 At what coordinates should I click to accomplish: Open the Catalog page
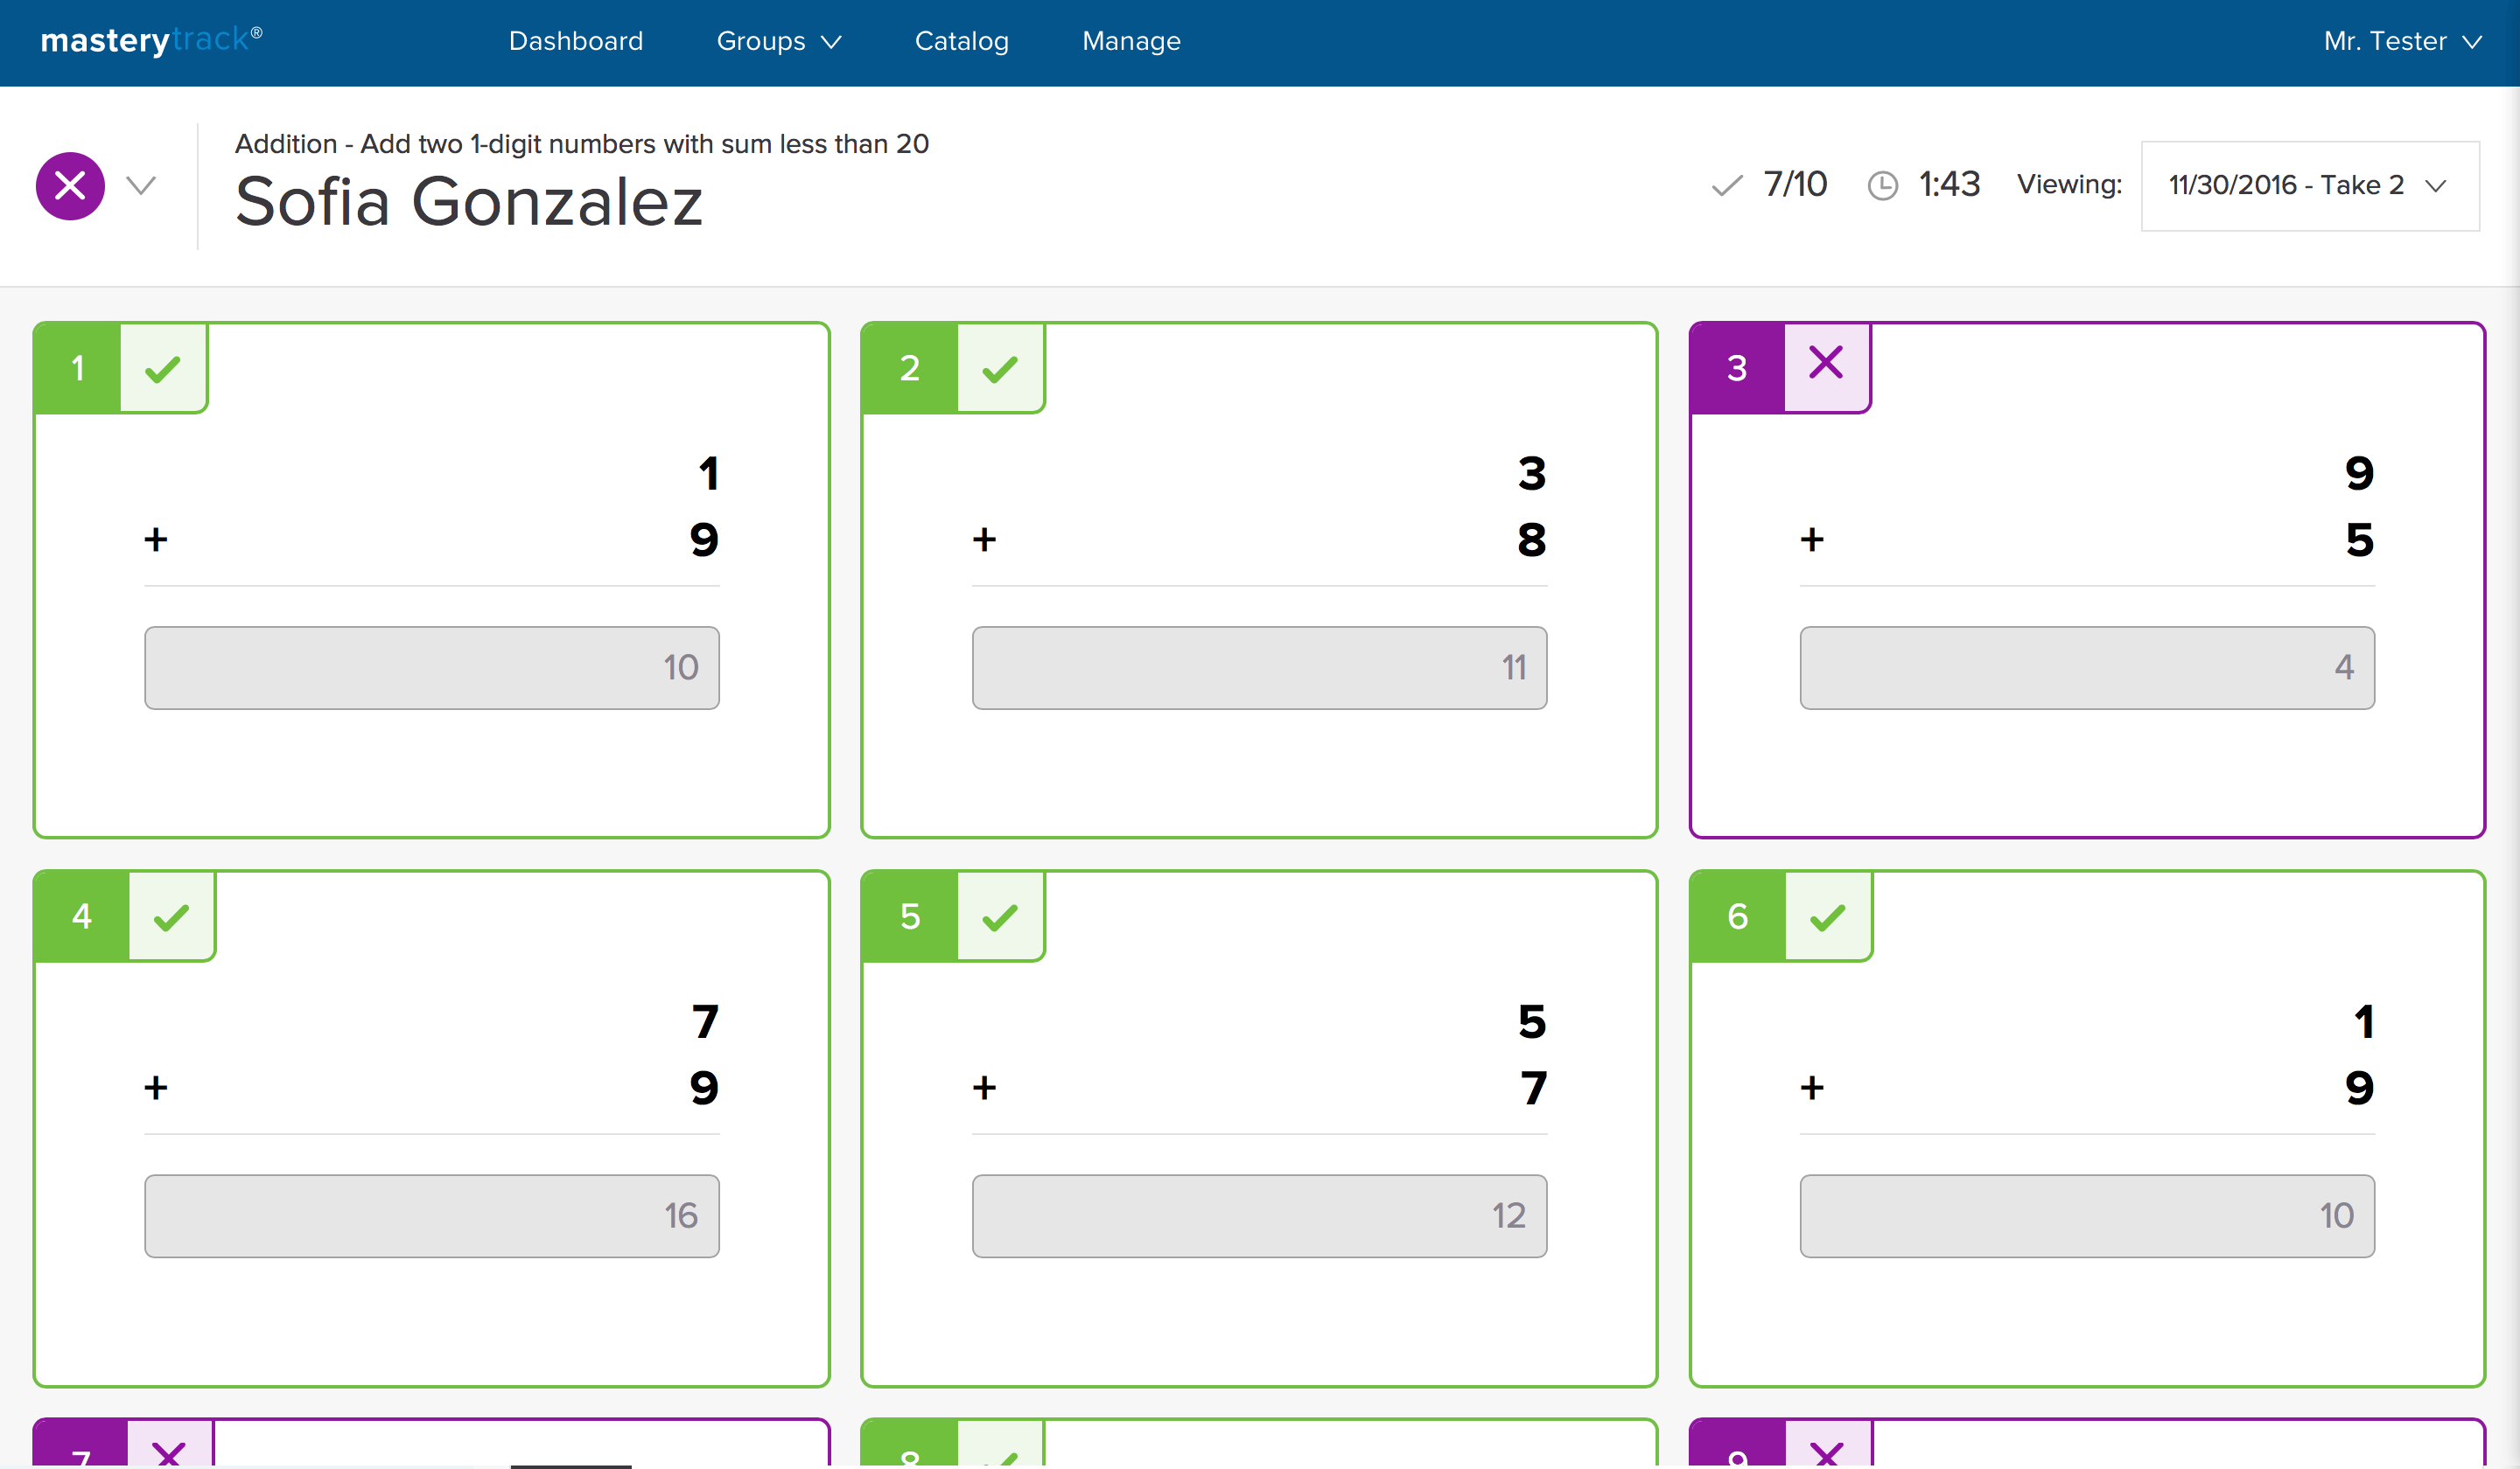(x=961, y=41)
